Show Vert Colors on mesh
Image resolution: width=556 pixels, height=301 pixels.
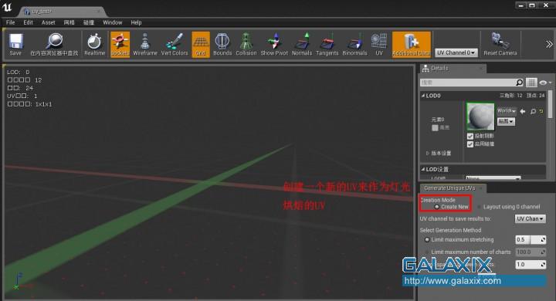(x=175, y=44)
